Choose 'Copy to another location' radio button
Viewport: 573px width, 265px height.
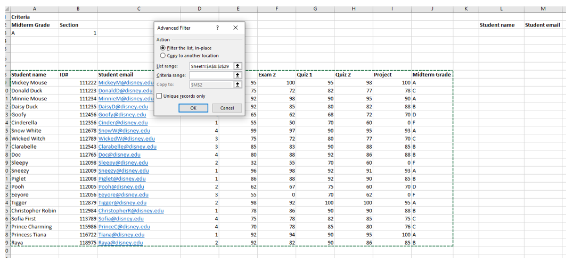163,56
